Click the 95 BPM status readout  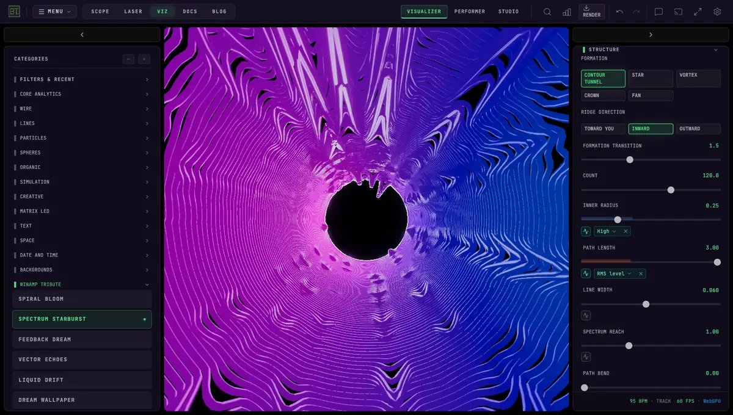click(637, 401)
